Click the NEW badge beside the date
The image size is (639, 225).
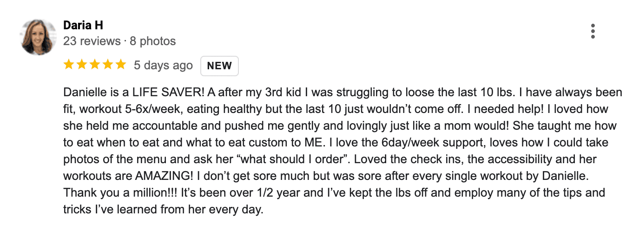pos(219,66)
